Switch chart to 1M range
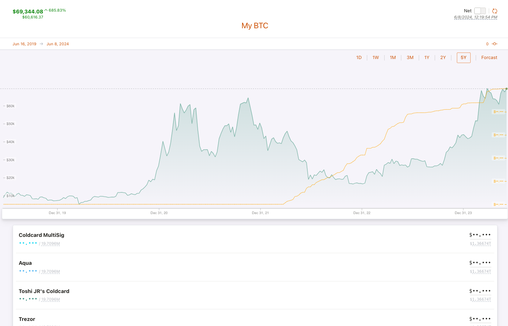The height and width of the screenshot is (326, 508). pyautogui.click(x=393, y=58)
